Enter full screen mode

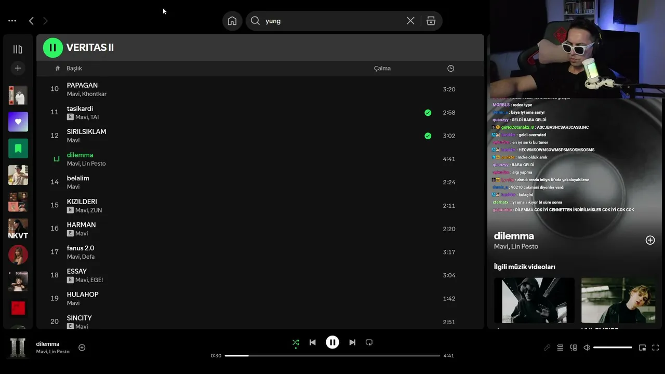click(655, 348)
